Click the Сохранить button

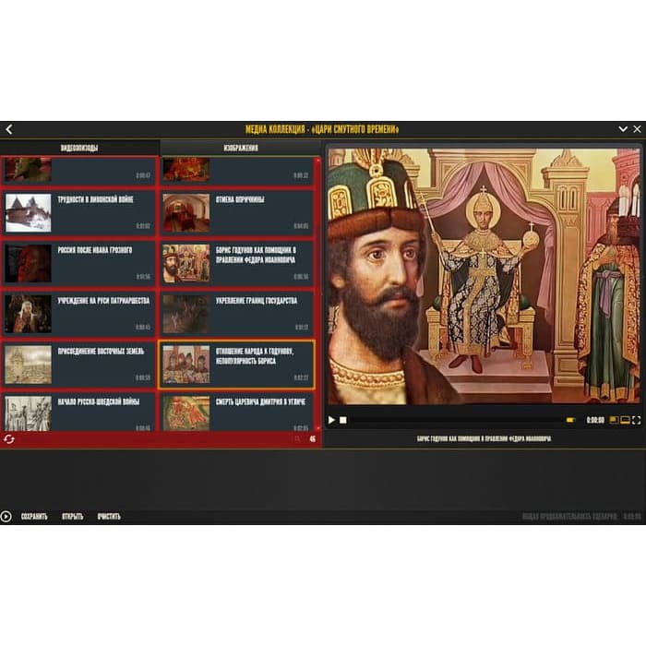coord(34,516)
